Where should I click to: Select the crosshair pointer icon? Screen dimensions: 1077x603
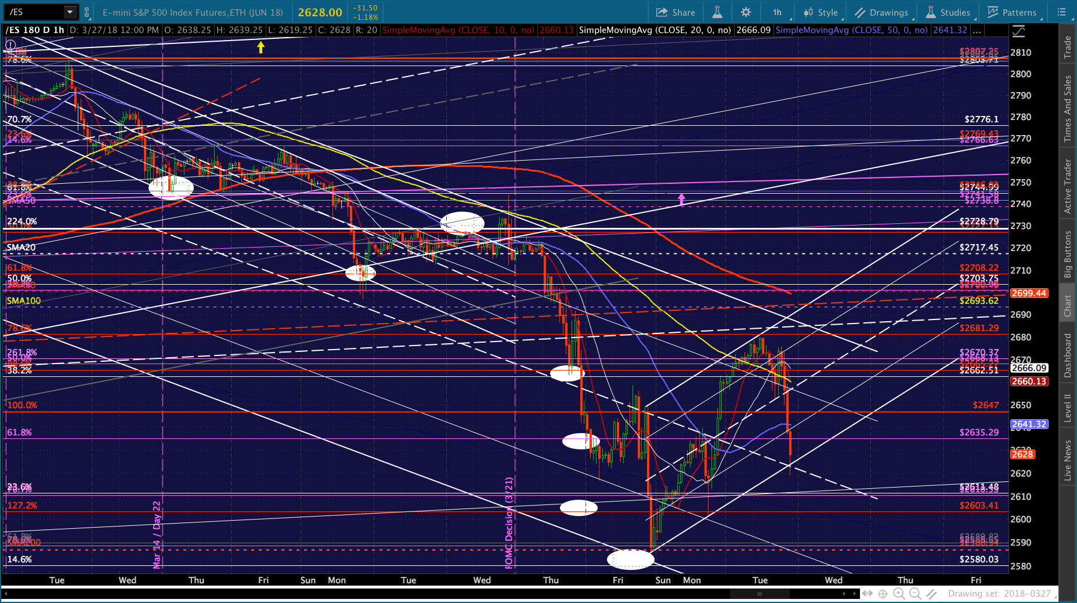click(x=883, y=594)
